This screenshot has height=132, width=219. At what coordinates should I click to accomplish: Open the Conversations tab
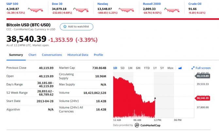point(52,55)
